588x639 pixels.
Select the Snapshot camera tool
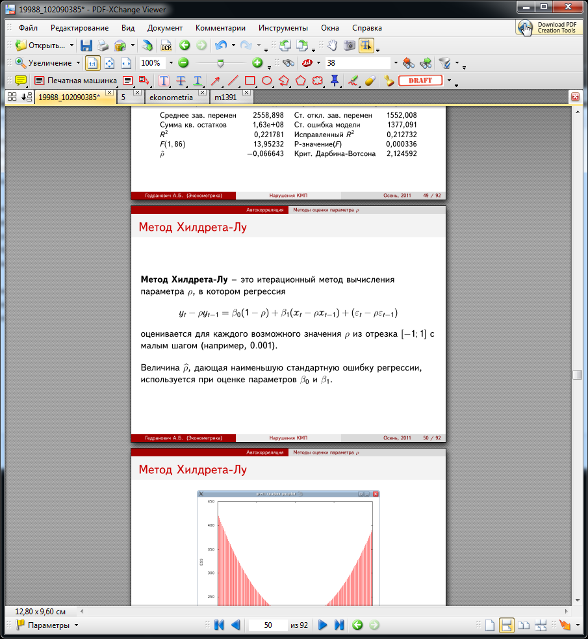(350, 46)
